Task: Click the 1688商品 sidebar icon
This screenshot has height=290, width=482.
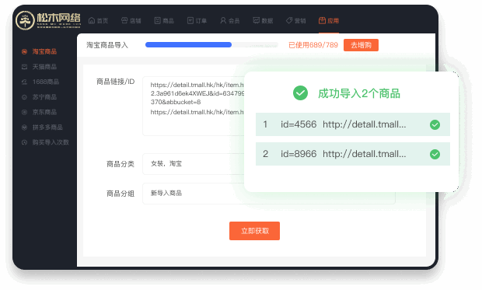Action: pyautogui.click(x=24, y=82)
